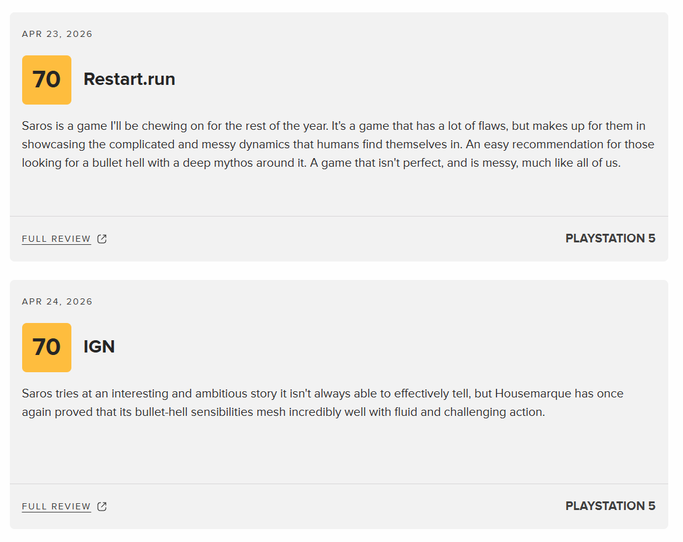
Task: Click the 70 score badge for IGN
Action: click(47, 348)
